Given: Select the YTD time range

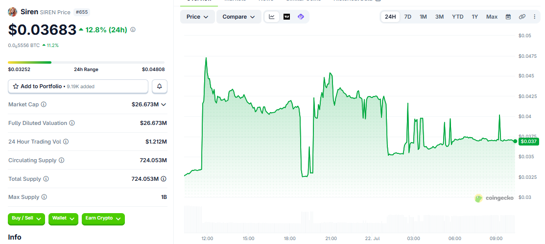Looking at the screenshot, I should click(x=458, y=17).
